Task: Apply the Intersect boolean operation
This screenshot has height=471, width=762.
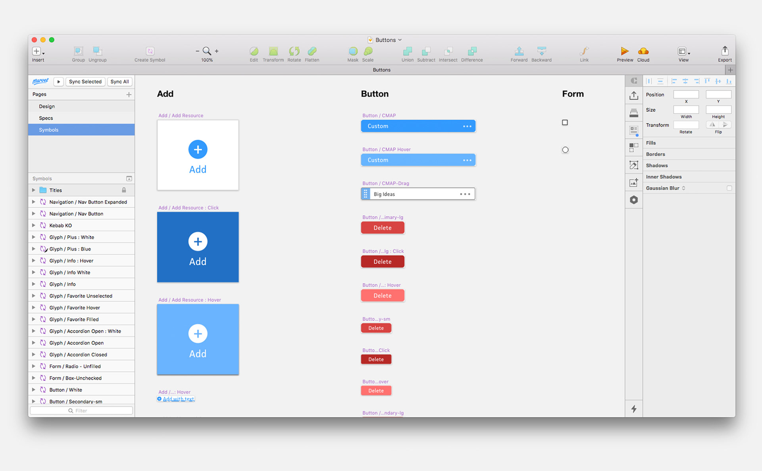Action: (x=448, y=51)
